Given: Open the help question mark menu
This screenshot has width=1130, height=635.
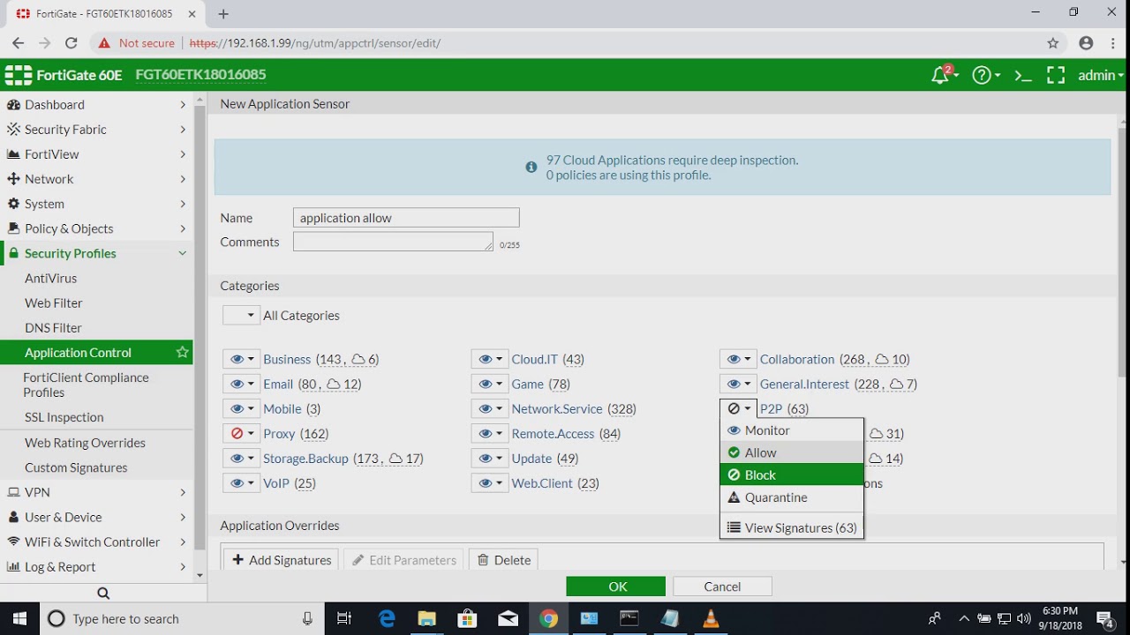Looking at the screenshot, I should coord(985,75).
